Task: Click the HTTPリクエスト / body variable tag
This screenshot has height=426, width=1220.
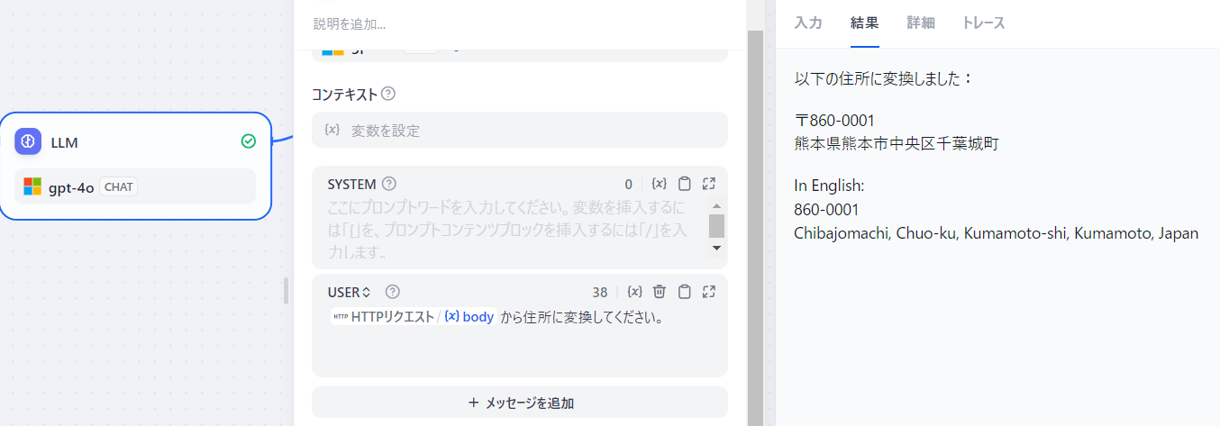Action: click(x=413, y=317)
